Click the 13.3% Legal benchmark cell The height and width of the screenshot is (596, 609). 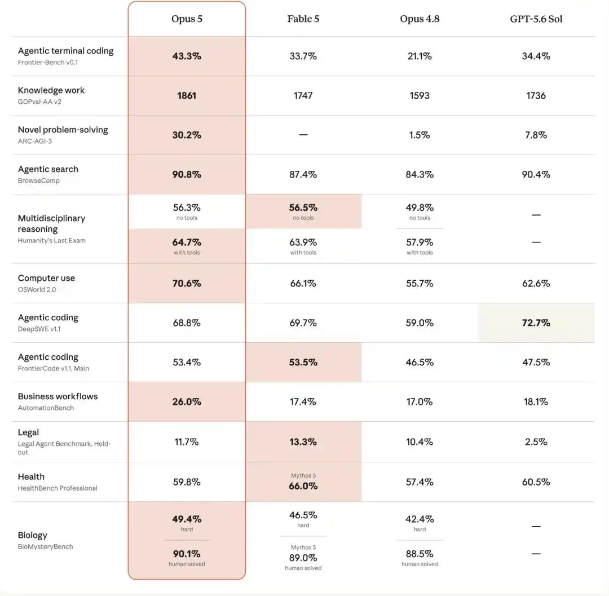[x=303, y=442]
